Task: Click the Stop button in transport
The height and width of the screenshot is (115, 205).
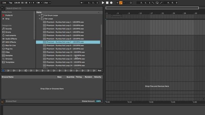Action: coord(107,3)
